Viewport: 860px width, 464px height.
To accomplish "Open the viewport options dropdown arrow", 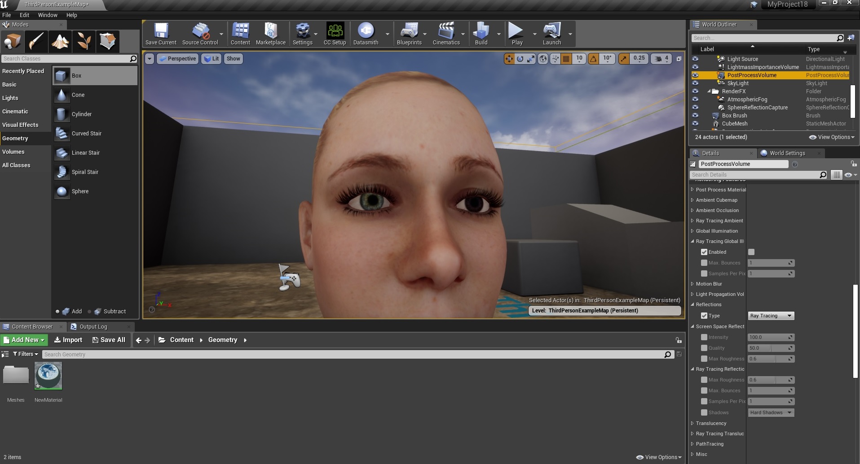I will point(150,59).
